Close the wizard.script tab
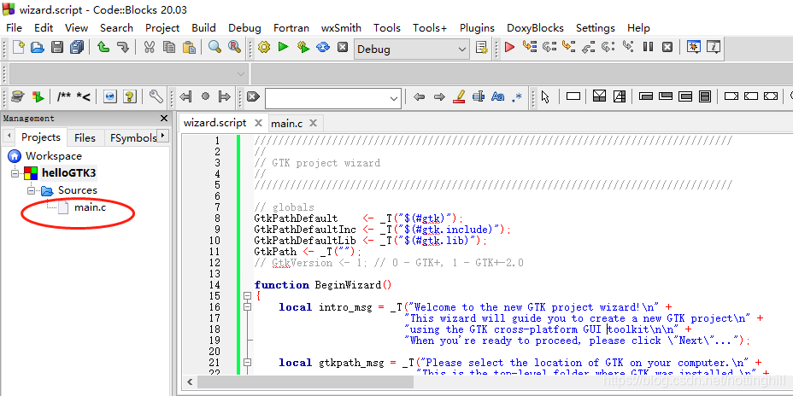This screenshot has width=793, height=396. coord(258,123)
